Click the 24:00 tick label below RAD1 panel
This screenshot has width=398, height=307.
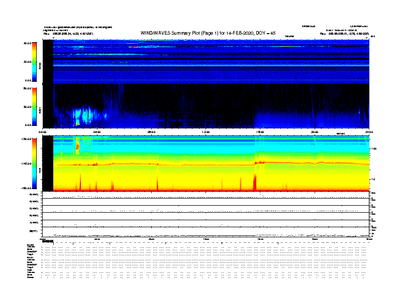click(x=369, y=132)
